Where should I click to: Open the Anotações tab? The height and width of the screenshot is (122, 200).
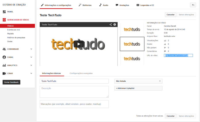[x=122, y=5]
